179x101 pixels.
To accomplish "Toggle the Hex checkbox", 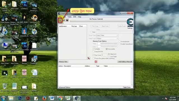I will pyautogui.click(x=91, y=32).
